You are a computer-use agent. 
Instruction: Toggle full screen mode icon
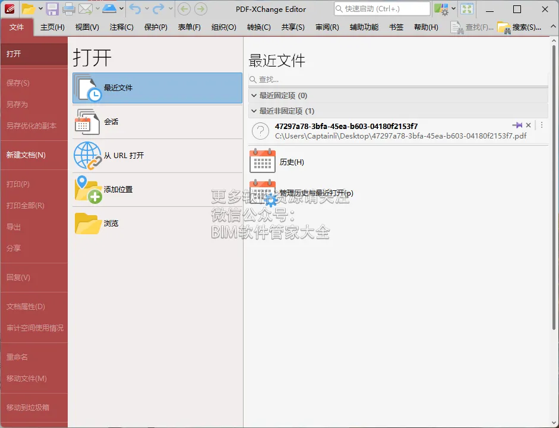click(467, 9)
